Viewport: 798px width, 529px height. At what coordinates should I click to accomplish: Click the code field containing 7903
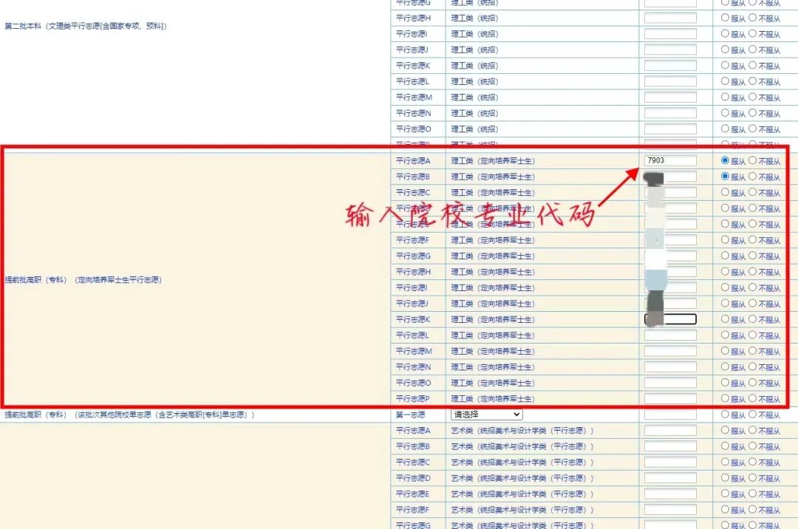(x=670, y=160)
